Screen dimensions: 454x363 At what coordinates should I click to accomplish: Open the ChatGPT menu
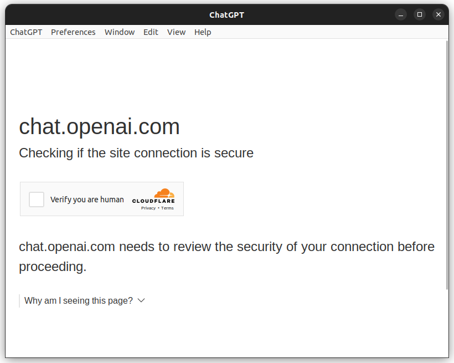[25, 32]
